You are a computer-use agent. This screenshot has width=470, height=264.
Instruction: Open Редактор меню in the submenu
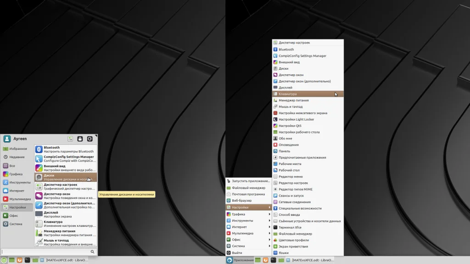(x=308, y=176)
